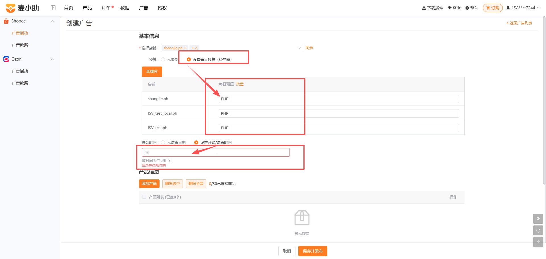
Task: Click the 订购 button
Action: pos(493,8)
